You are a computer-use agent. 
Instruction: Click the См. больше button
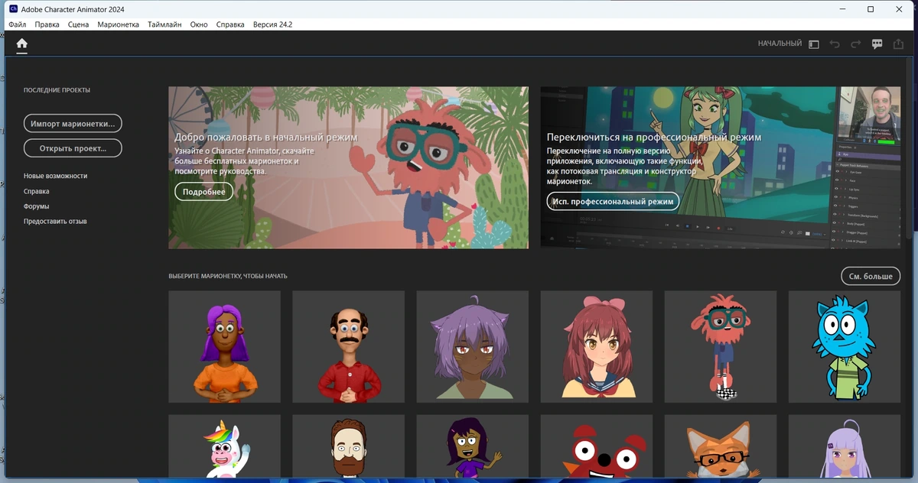[870, 276]
